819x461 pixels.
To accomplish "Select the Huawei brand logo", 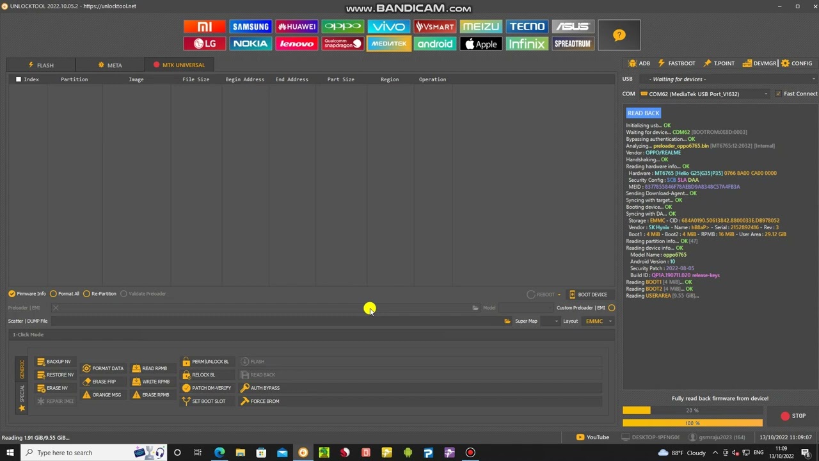I will pyautogui.click(x=297, y=26).
